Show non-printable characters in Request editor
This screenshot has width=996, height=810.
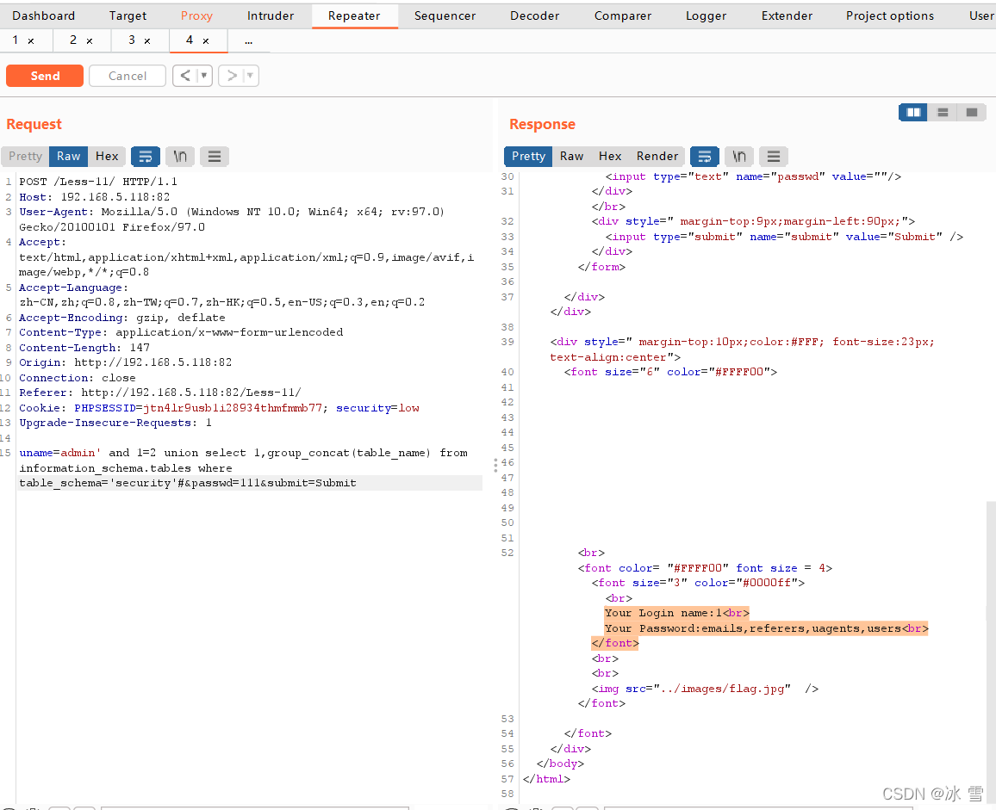coord(180,156)
